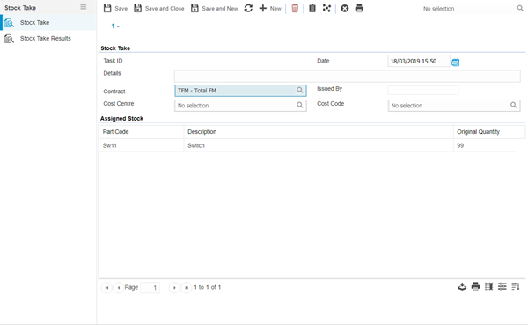Click the New record button

[x=270, y=9]
